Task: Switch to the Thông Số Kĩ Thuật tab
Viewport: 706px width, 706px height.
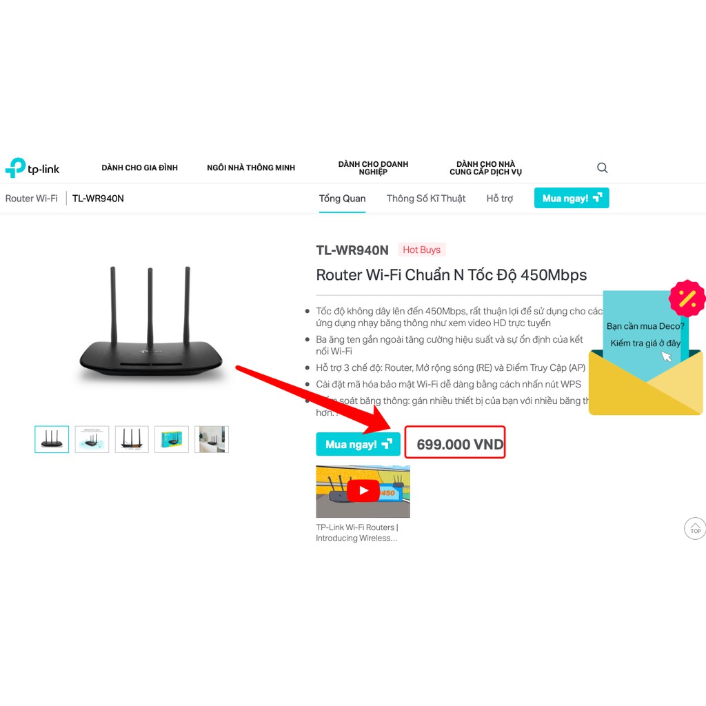Action: pos(426,199)
